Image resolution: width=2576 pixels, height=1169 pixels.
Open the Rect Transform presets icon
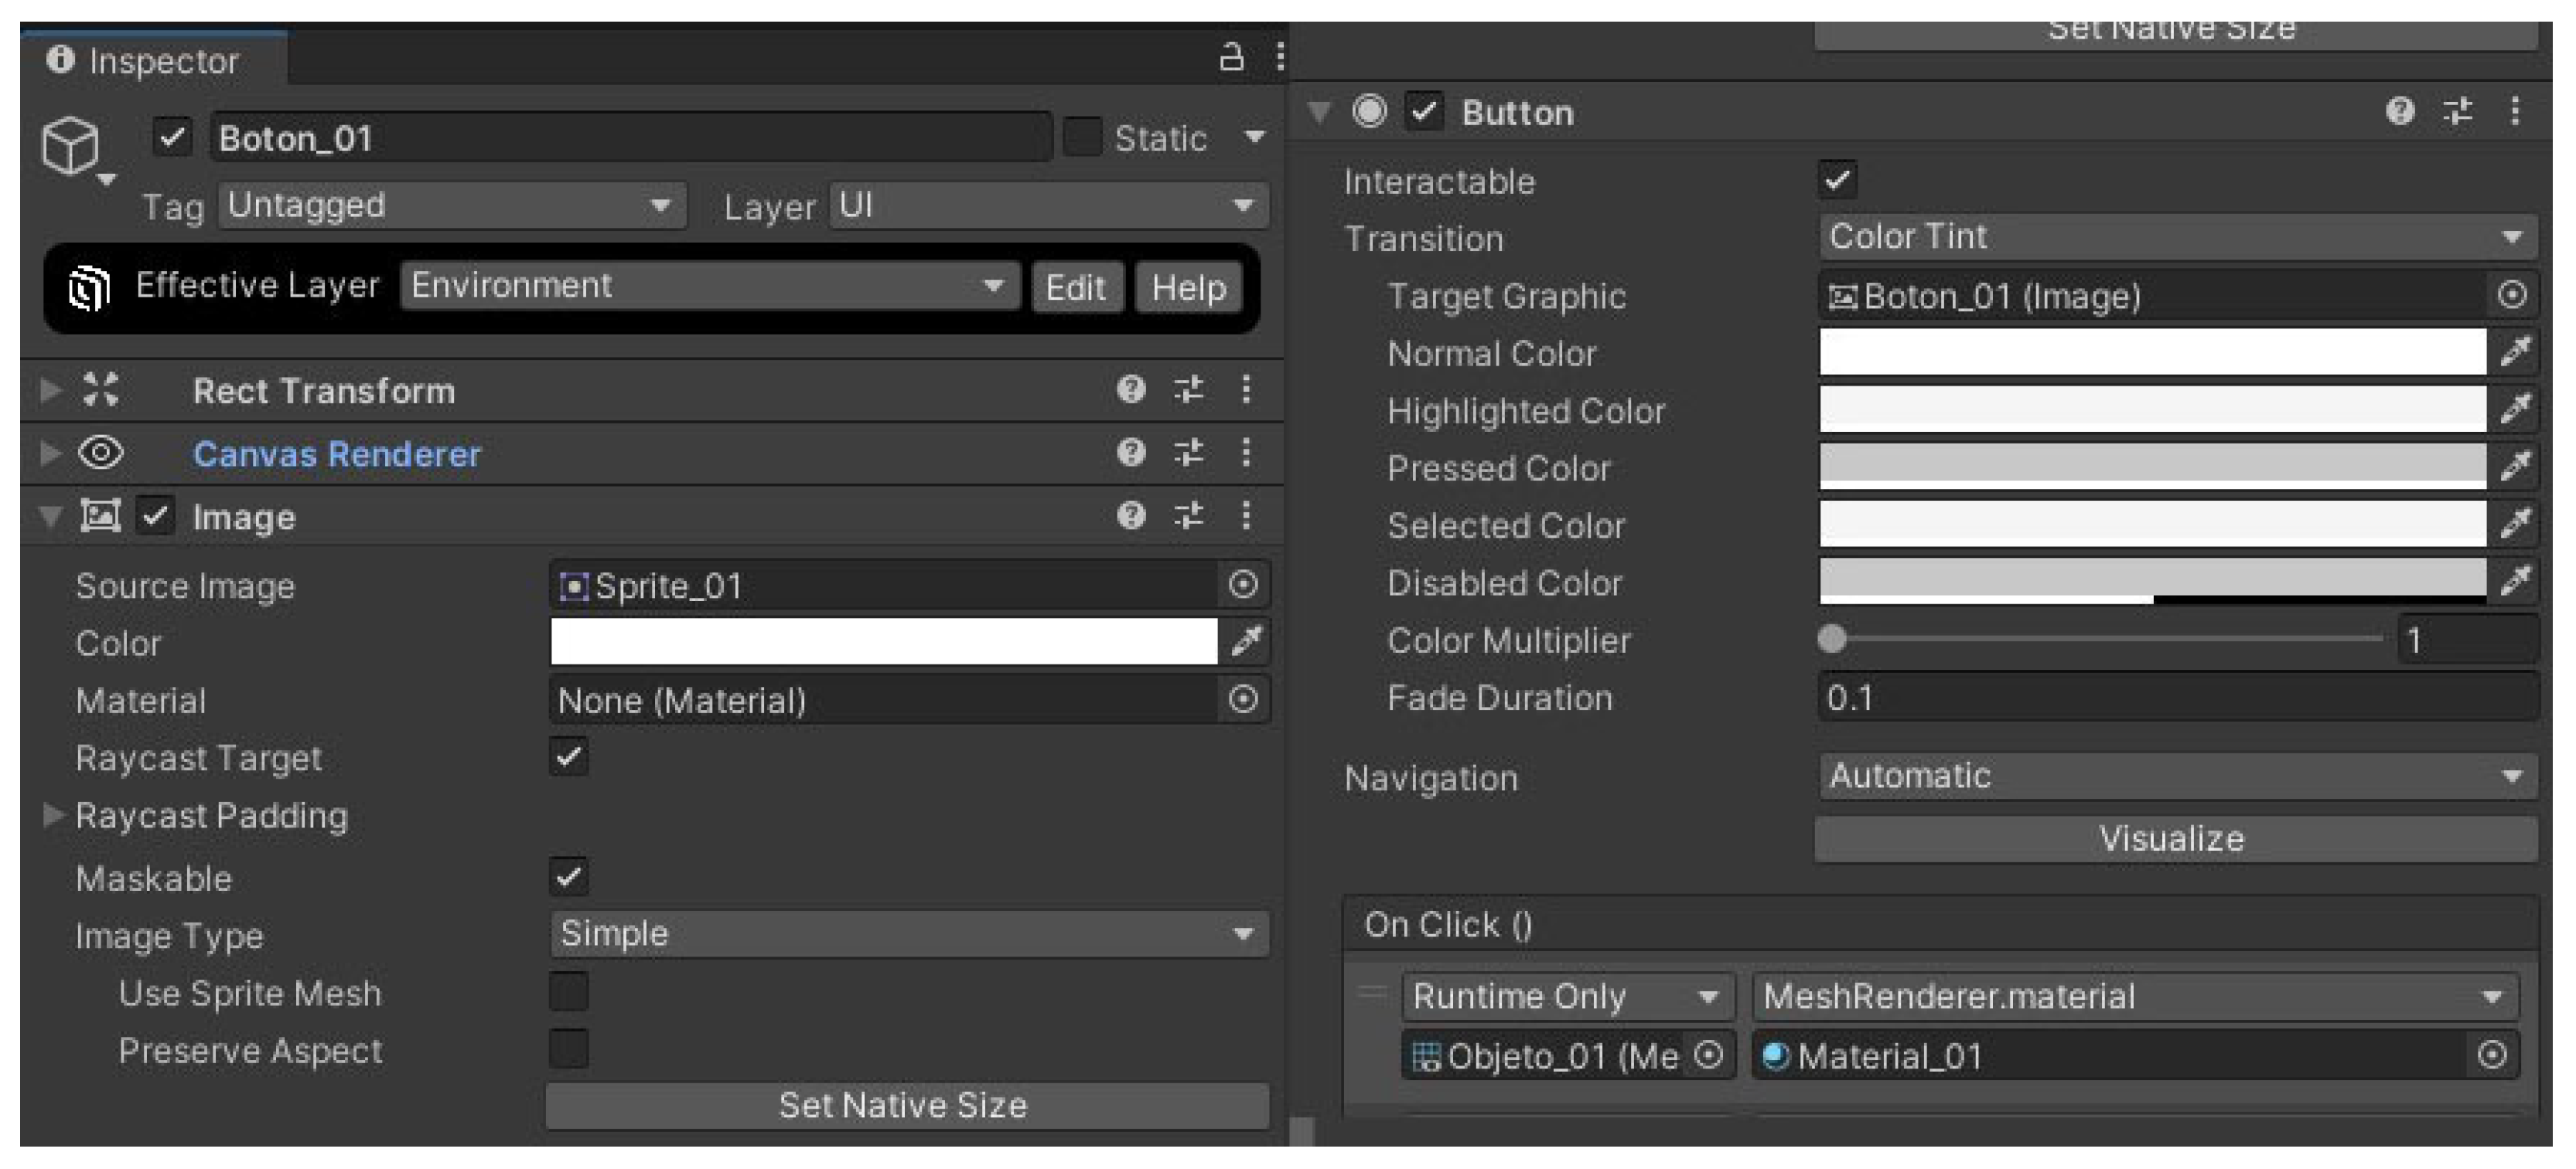tap(1188, 389)
